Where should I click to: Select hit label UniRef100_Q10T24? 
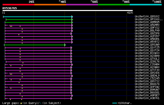[147, 50]
